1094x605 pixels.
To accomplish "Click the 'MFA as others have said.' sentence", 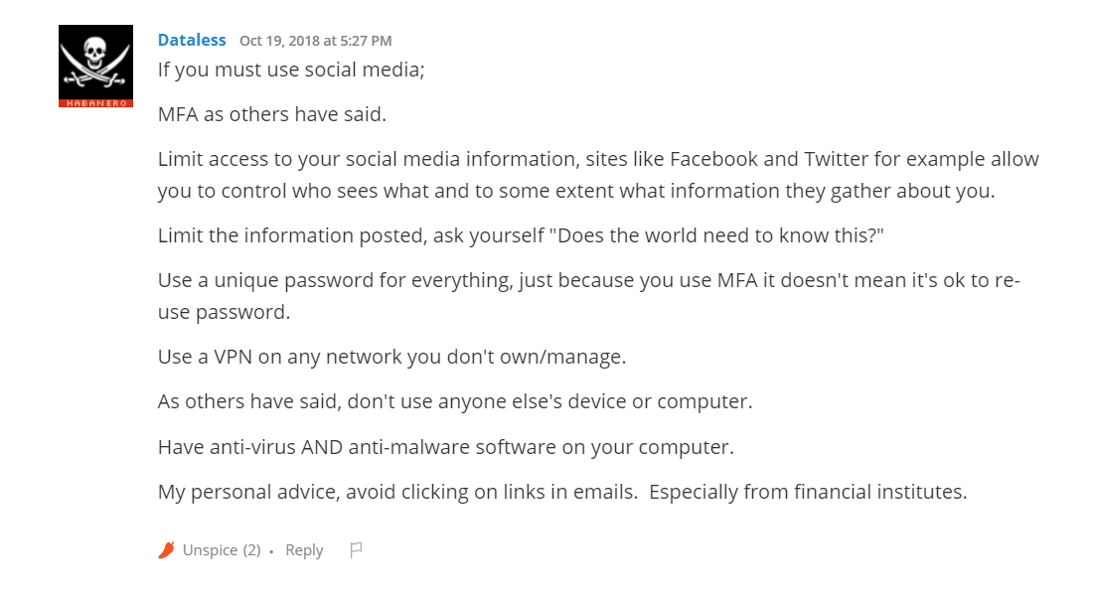I will pyautogui.click(x=272, y=114).
